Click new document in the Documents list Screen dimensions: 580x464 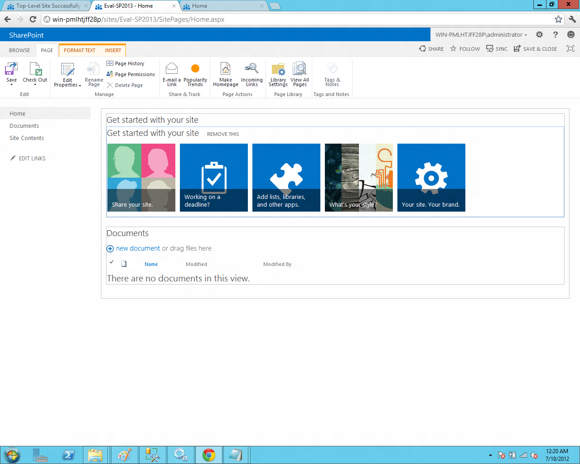[137, 248]
